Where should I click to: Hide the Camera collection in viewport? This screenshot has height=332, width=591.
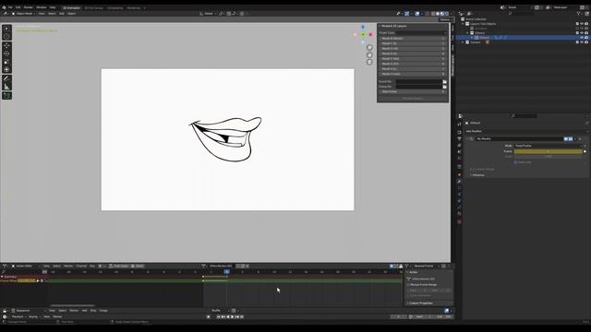(x=582, y=42)
